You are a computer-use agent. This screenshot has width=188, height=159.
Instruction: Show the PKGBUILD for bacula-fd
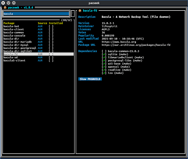[90, 79]
